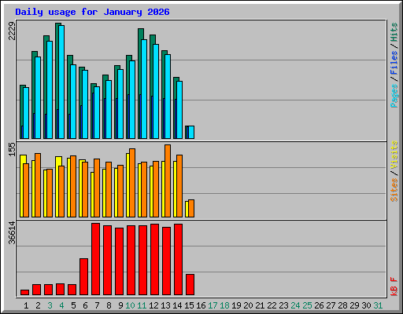Click the "Pages" legend label

(394, 96)
